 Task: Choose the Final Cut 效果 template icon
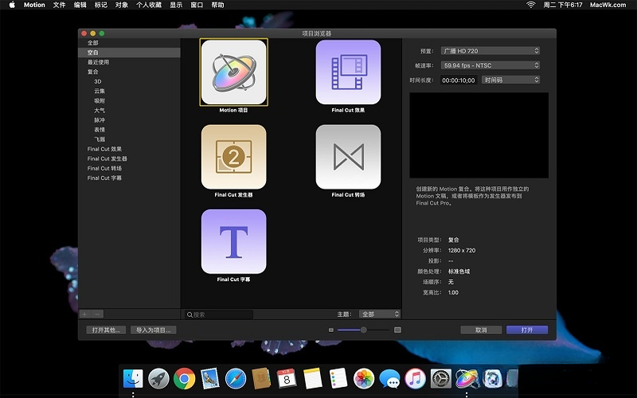point(348,72)
